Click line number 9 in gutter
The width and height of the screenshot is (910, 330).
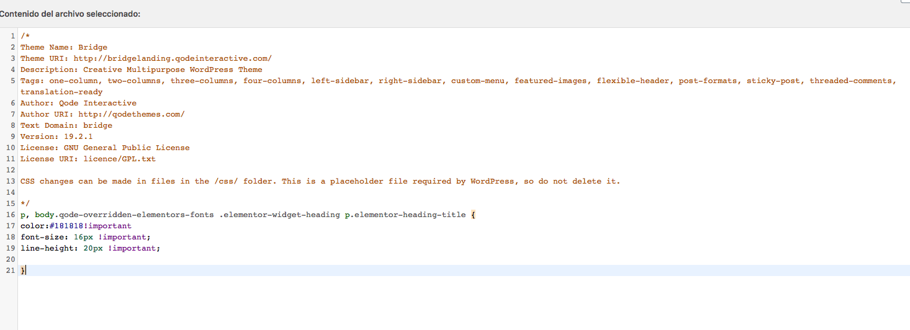[x=12, y=136]
